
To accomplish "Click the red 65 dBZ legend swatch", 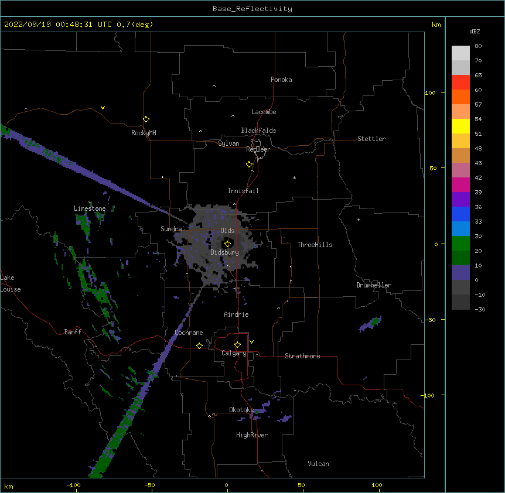I will 460,82.
